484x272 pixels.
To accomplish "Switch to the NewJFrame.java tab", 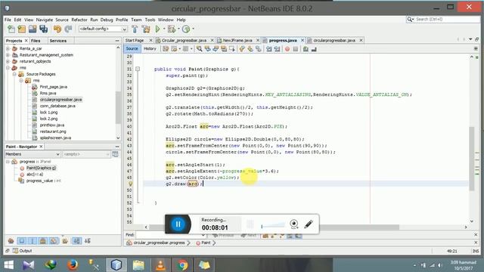I will pyautogui.click(x=237, y=40).
